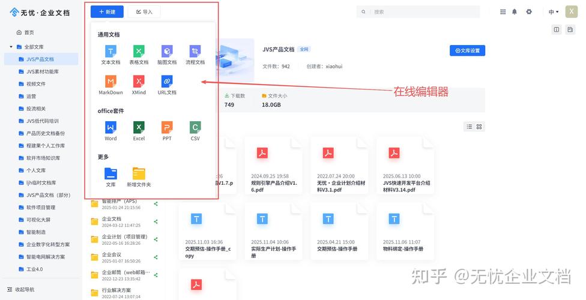Open the language dropdown 中
The height and width of the screenshot is (300, 586).
click(554, 12)
